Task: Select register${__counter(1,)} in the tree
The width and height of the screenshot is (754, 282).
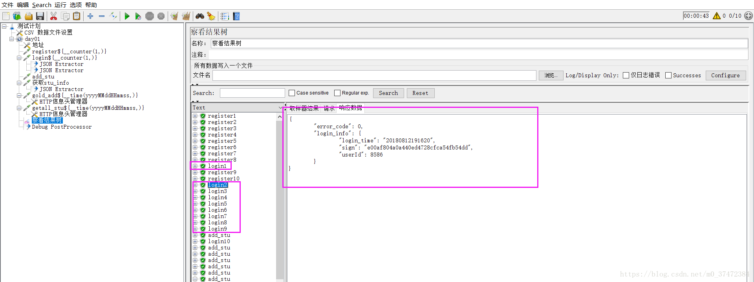Action: click(69, 51)
